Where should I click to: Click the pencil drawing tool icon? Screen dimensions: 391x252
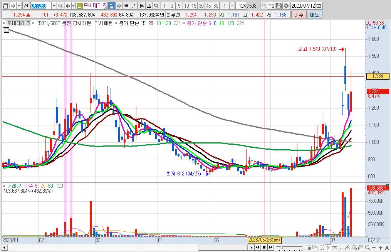[x=348, y=247]
